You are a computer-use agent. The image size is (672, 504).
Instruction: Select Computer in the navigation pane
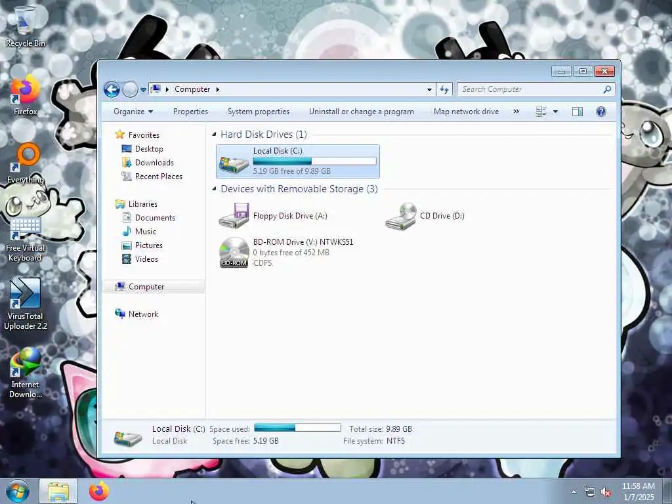coord(146,287)
